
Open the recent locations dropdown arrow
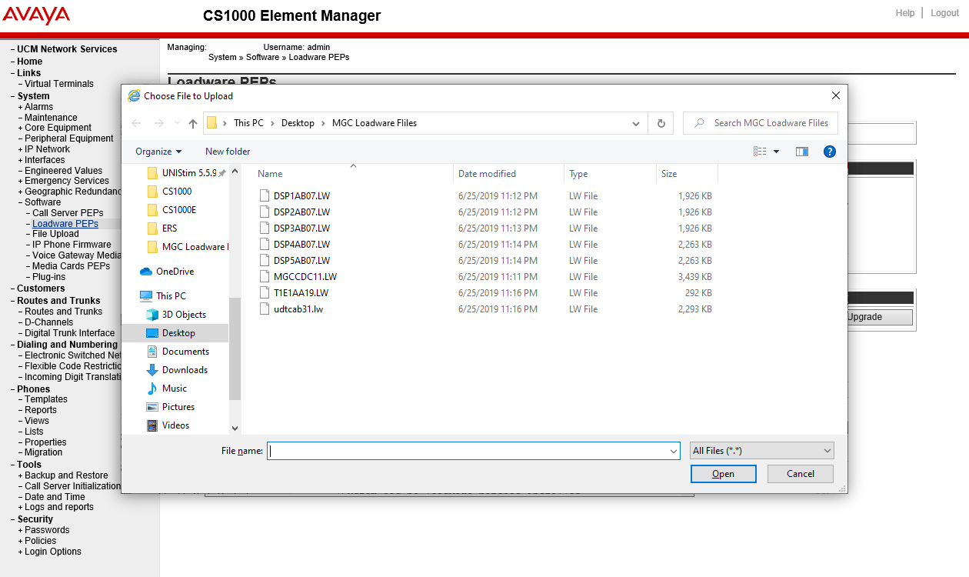pos(176,123)
